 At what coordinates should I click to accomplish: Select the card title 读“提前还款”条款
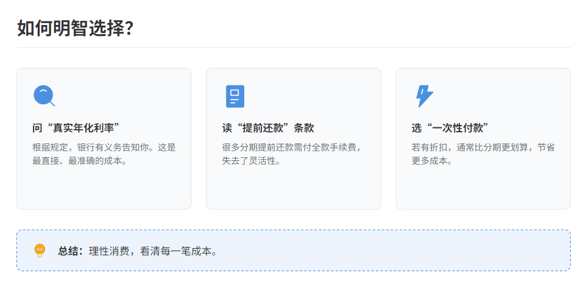click(x=268, y=128)
